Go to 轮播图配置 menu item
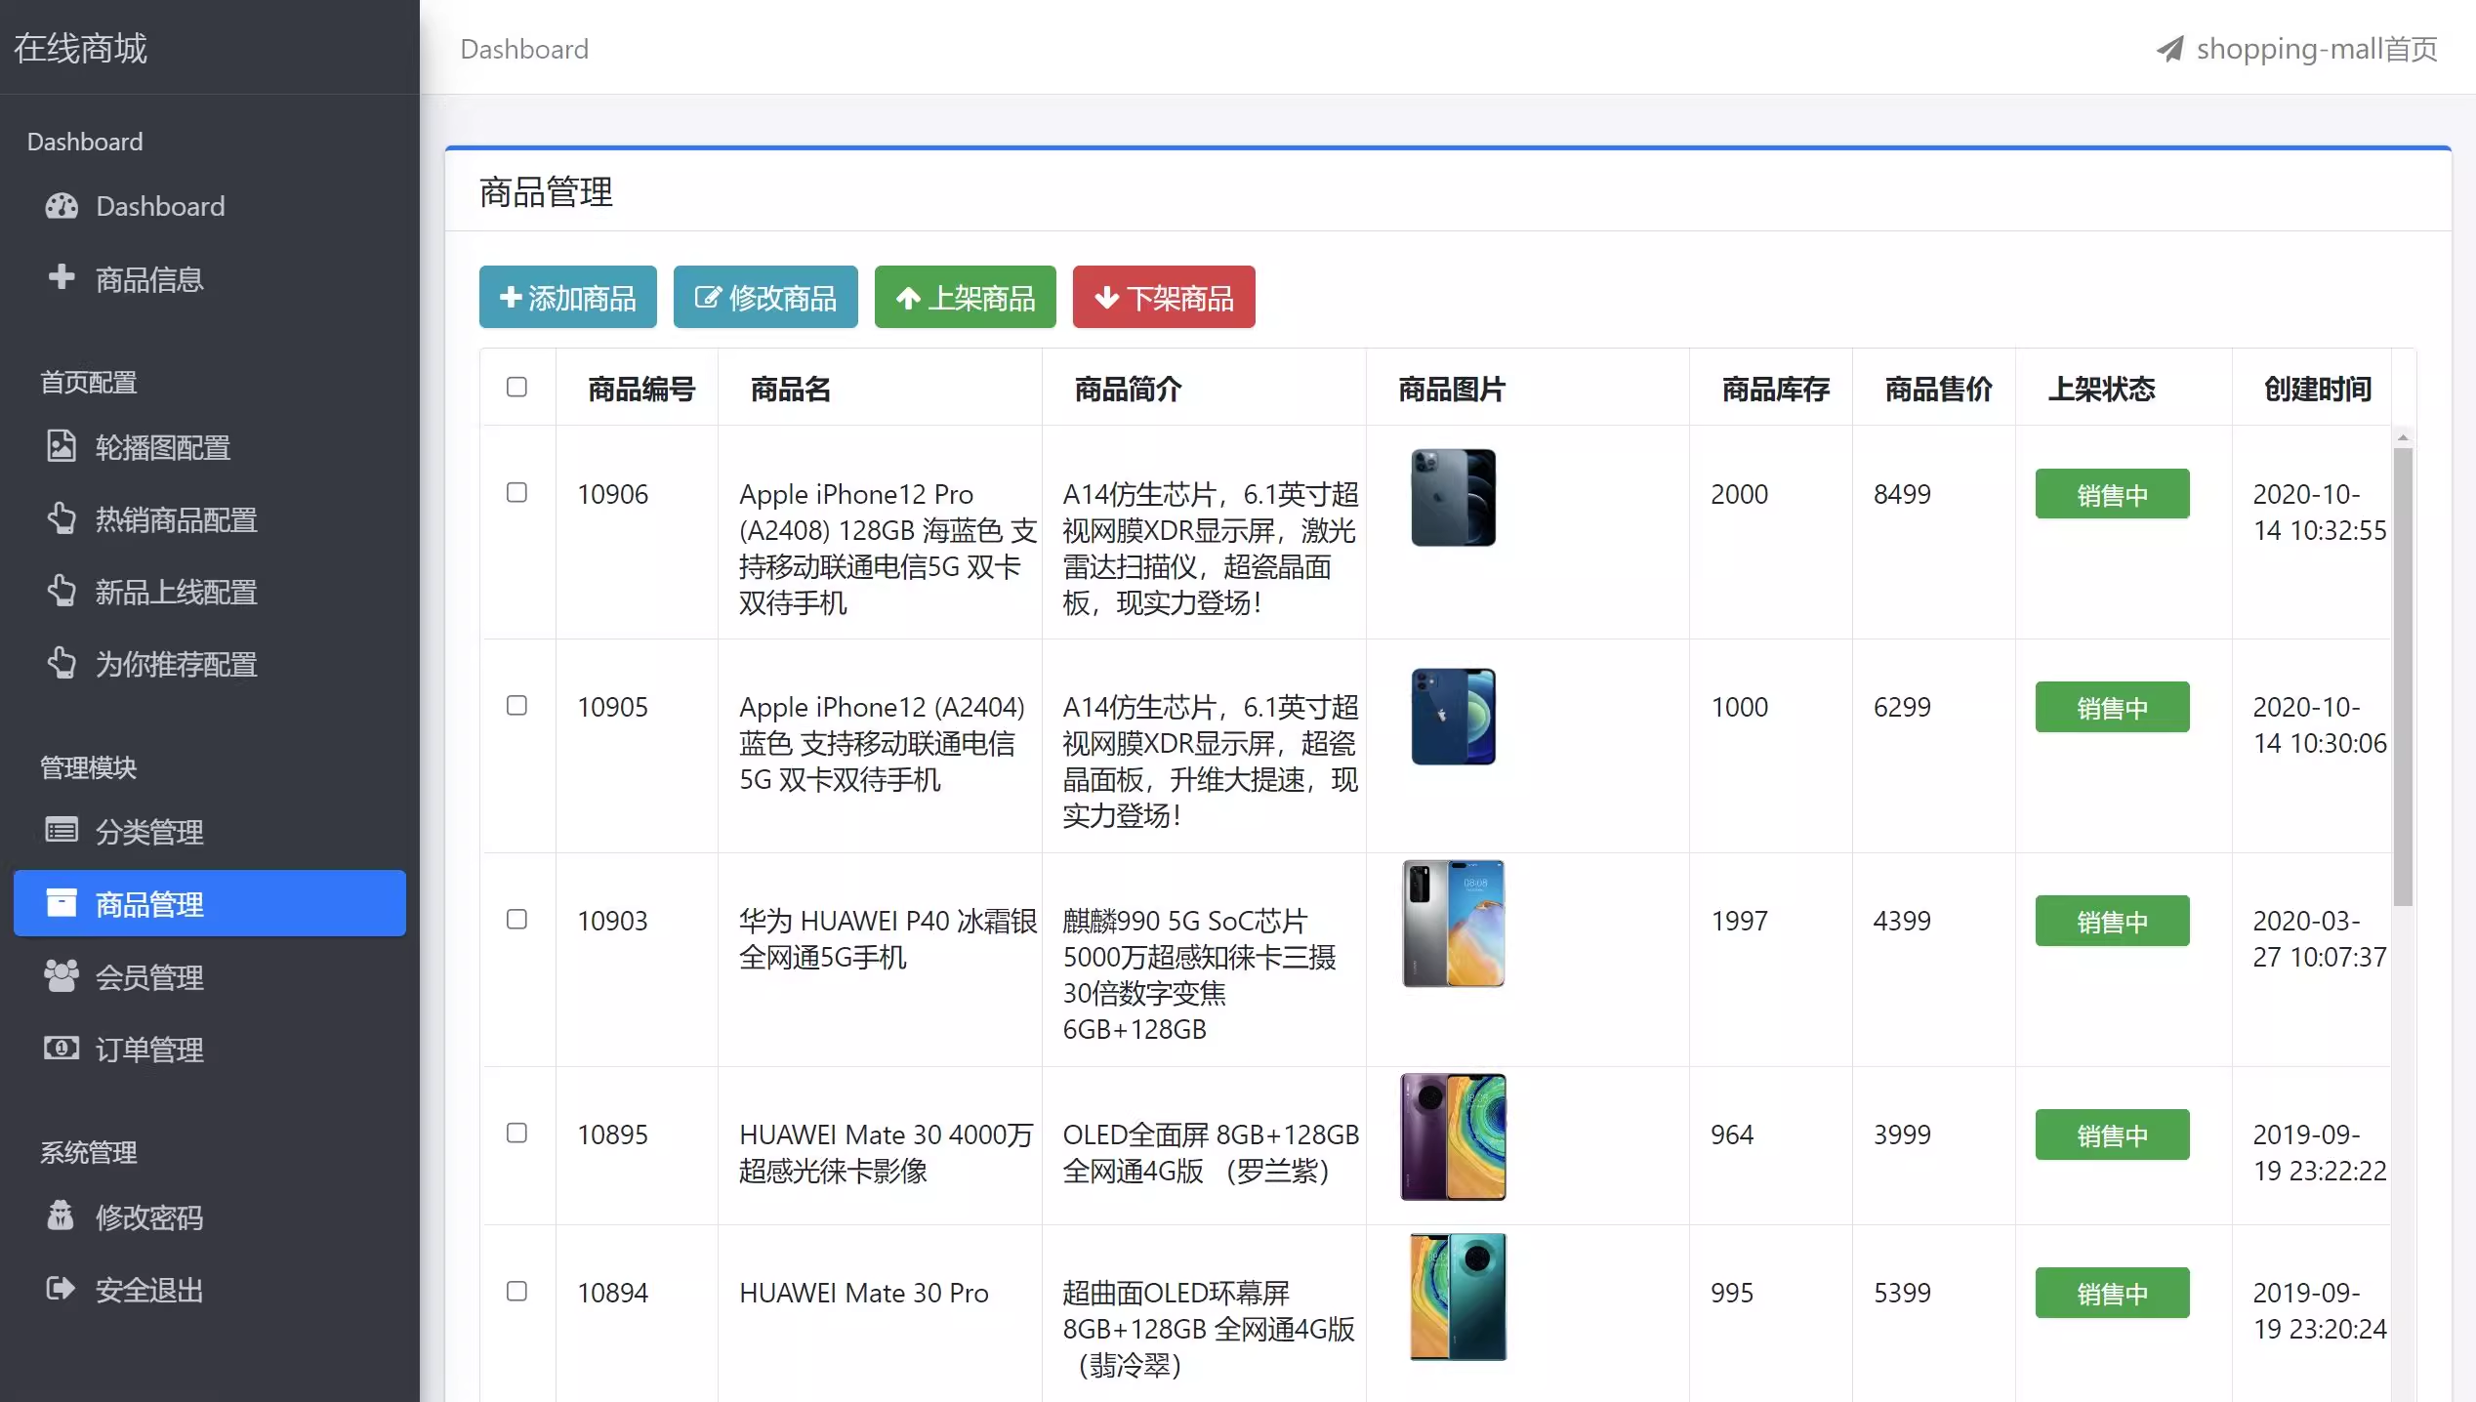2476x1402 pixels. 210,447
